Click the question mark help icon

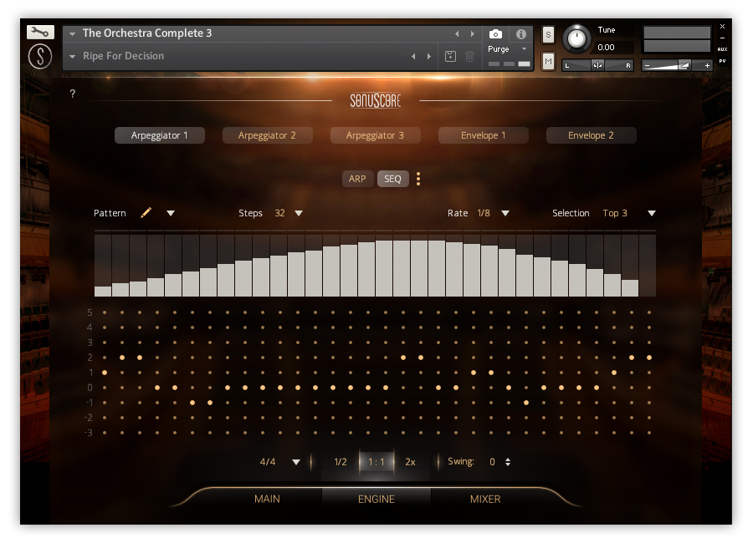[x=72, y=94]
